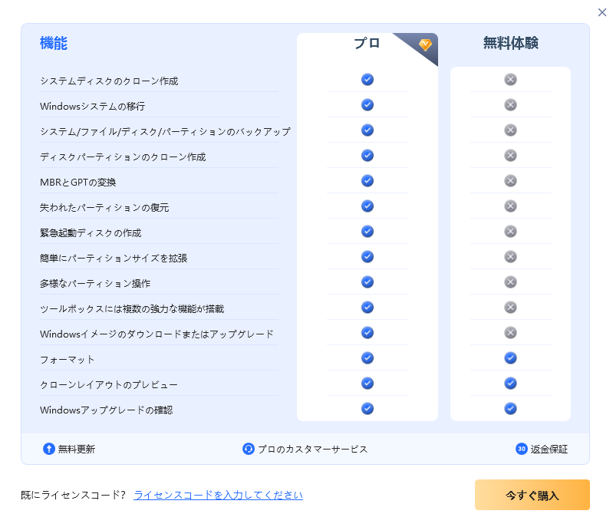Click free-trial checkmark for フォーマット
This screenshot has height=527, width=613.
click(x=510, y=357)
